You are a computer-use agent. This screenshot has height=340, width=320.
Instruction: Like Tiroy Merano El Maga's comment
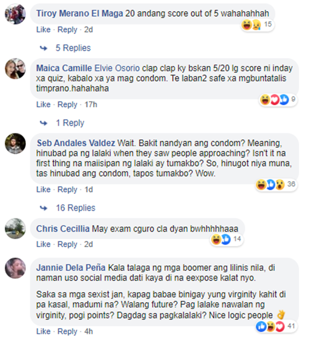coord(44,29)
